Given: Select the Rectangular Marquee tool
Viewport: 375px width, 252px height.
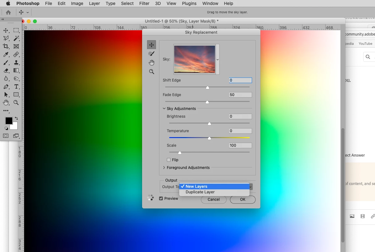Looking at the screenshot, I should (16, 30).
